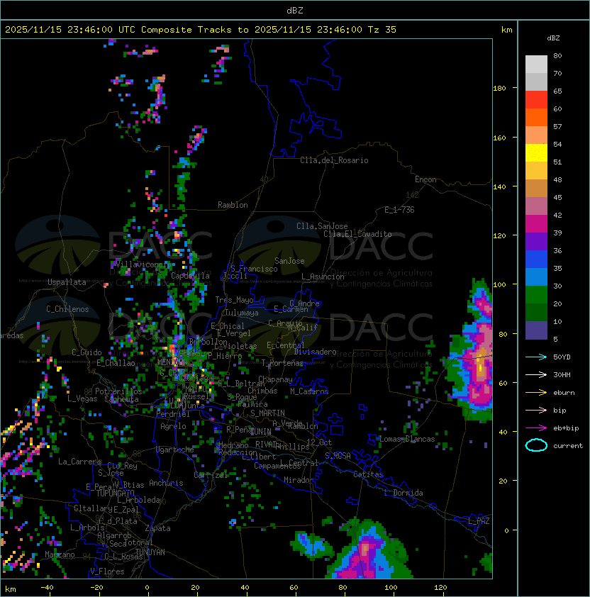Screen dimensions: 590x597
Task: Click the 'Anchoris' map label
Action: pos(166,483)
